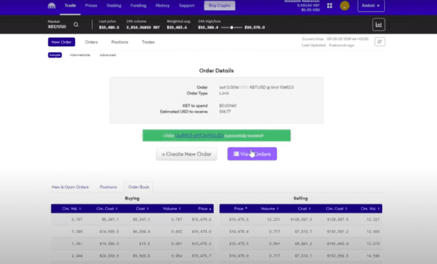Click the user avatar circle
The image size is (437, 264).
click(x=345, y=6)
